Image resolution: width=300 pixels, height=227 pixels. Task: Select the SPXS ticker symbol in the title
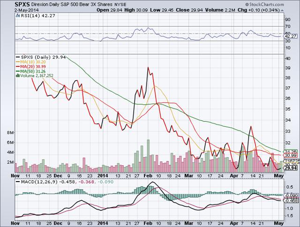tap(22, 4)
